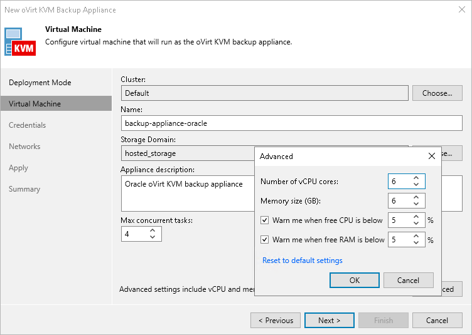Cancel the Advanced dialog
This screenshot has width=472, height=335.
pyautogui.click(x=408, y=280)
